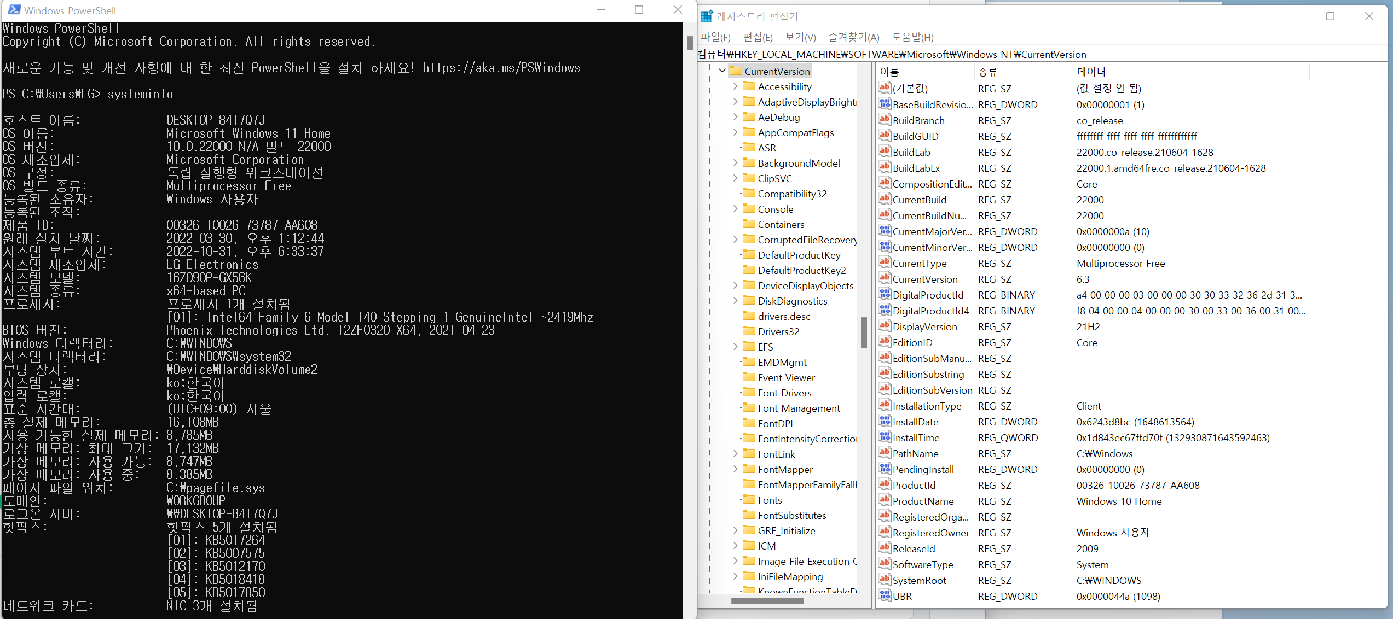
Task: Select the CurrentMajorVersionNumber binary icon
Action: click(x=885, y=231)
